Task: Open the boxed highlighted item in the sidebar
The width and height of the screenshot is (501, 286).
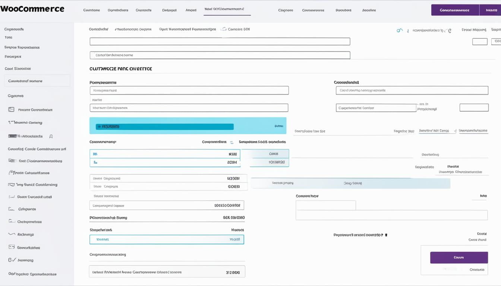Action: pos(37,81)
